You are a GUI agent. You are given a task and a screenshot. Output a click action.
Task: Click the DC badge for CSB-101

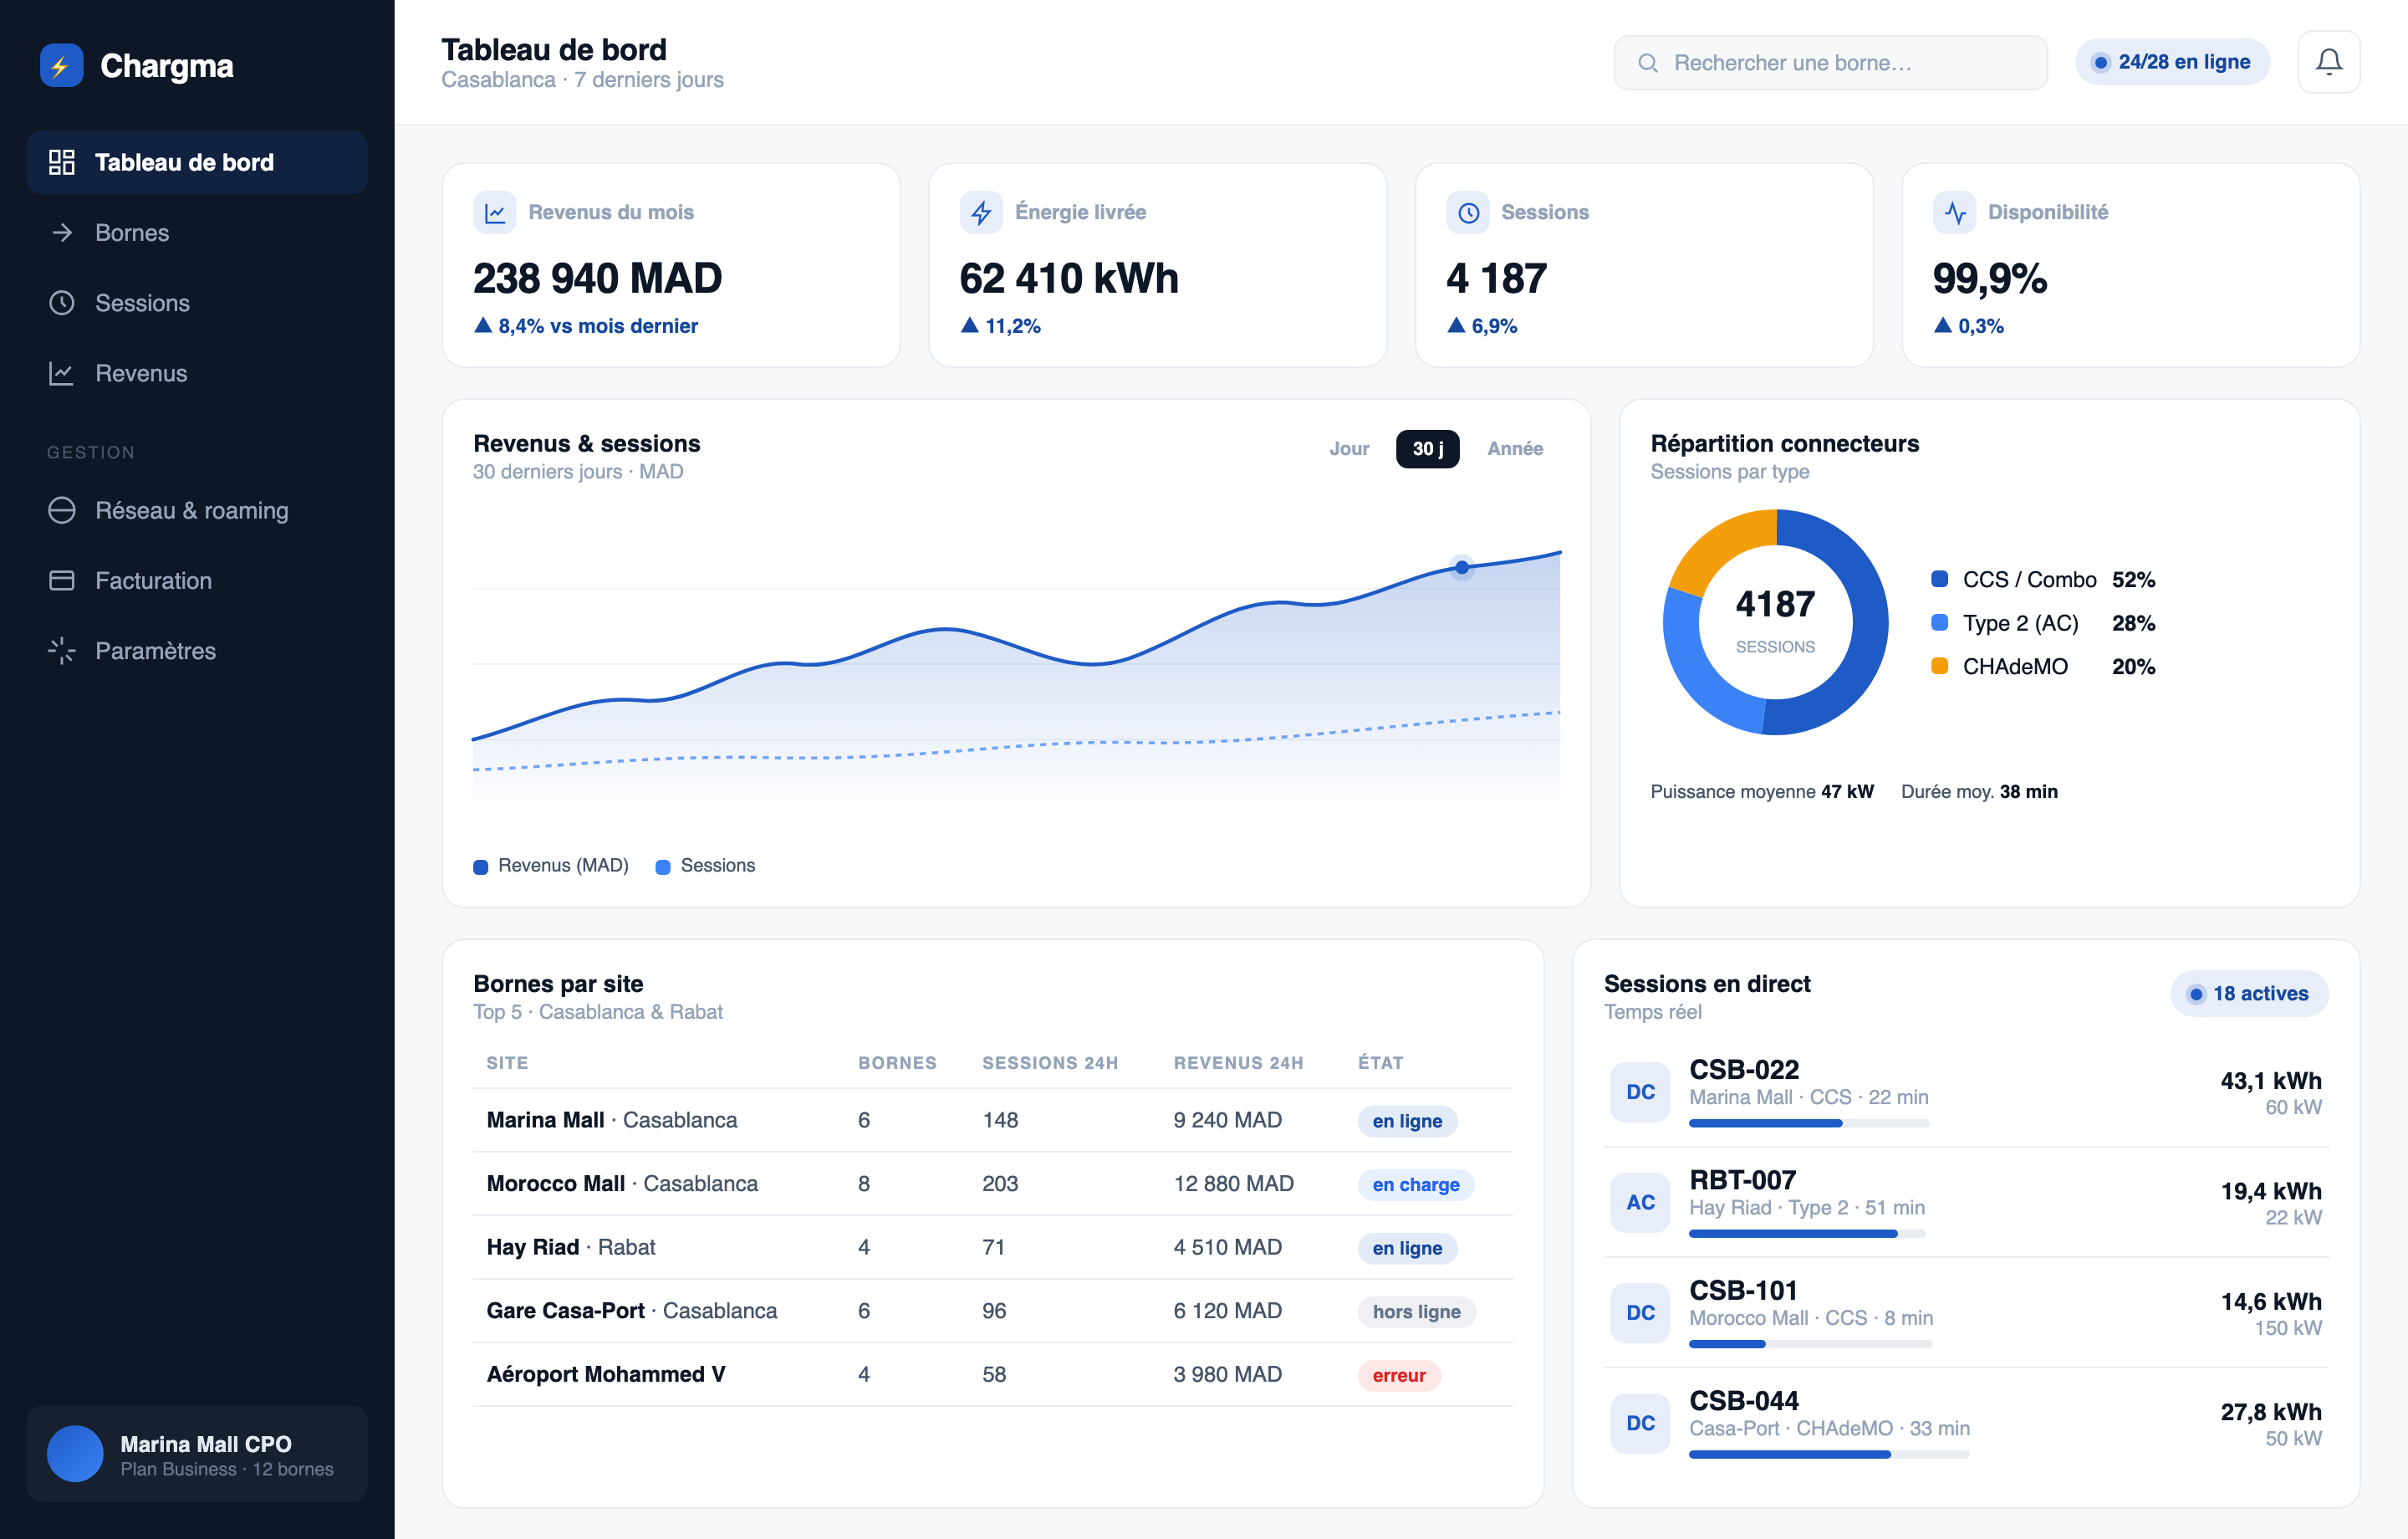(x=1640, y=1311)
